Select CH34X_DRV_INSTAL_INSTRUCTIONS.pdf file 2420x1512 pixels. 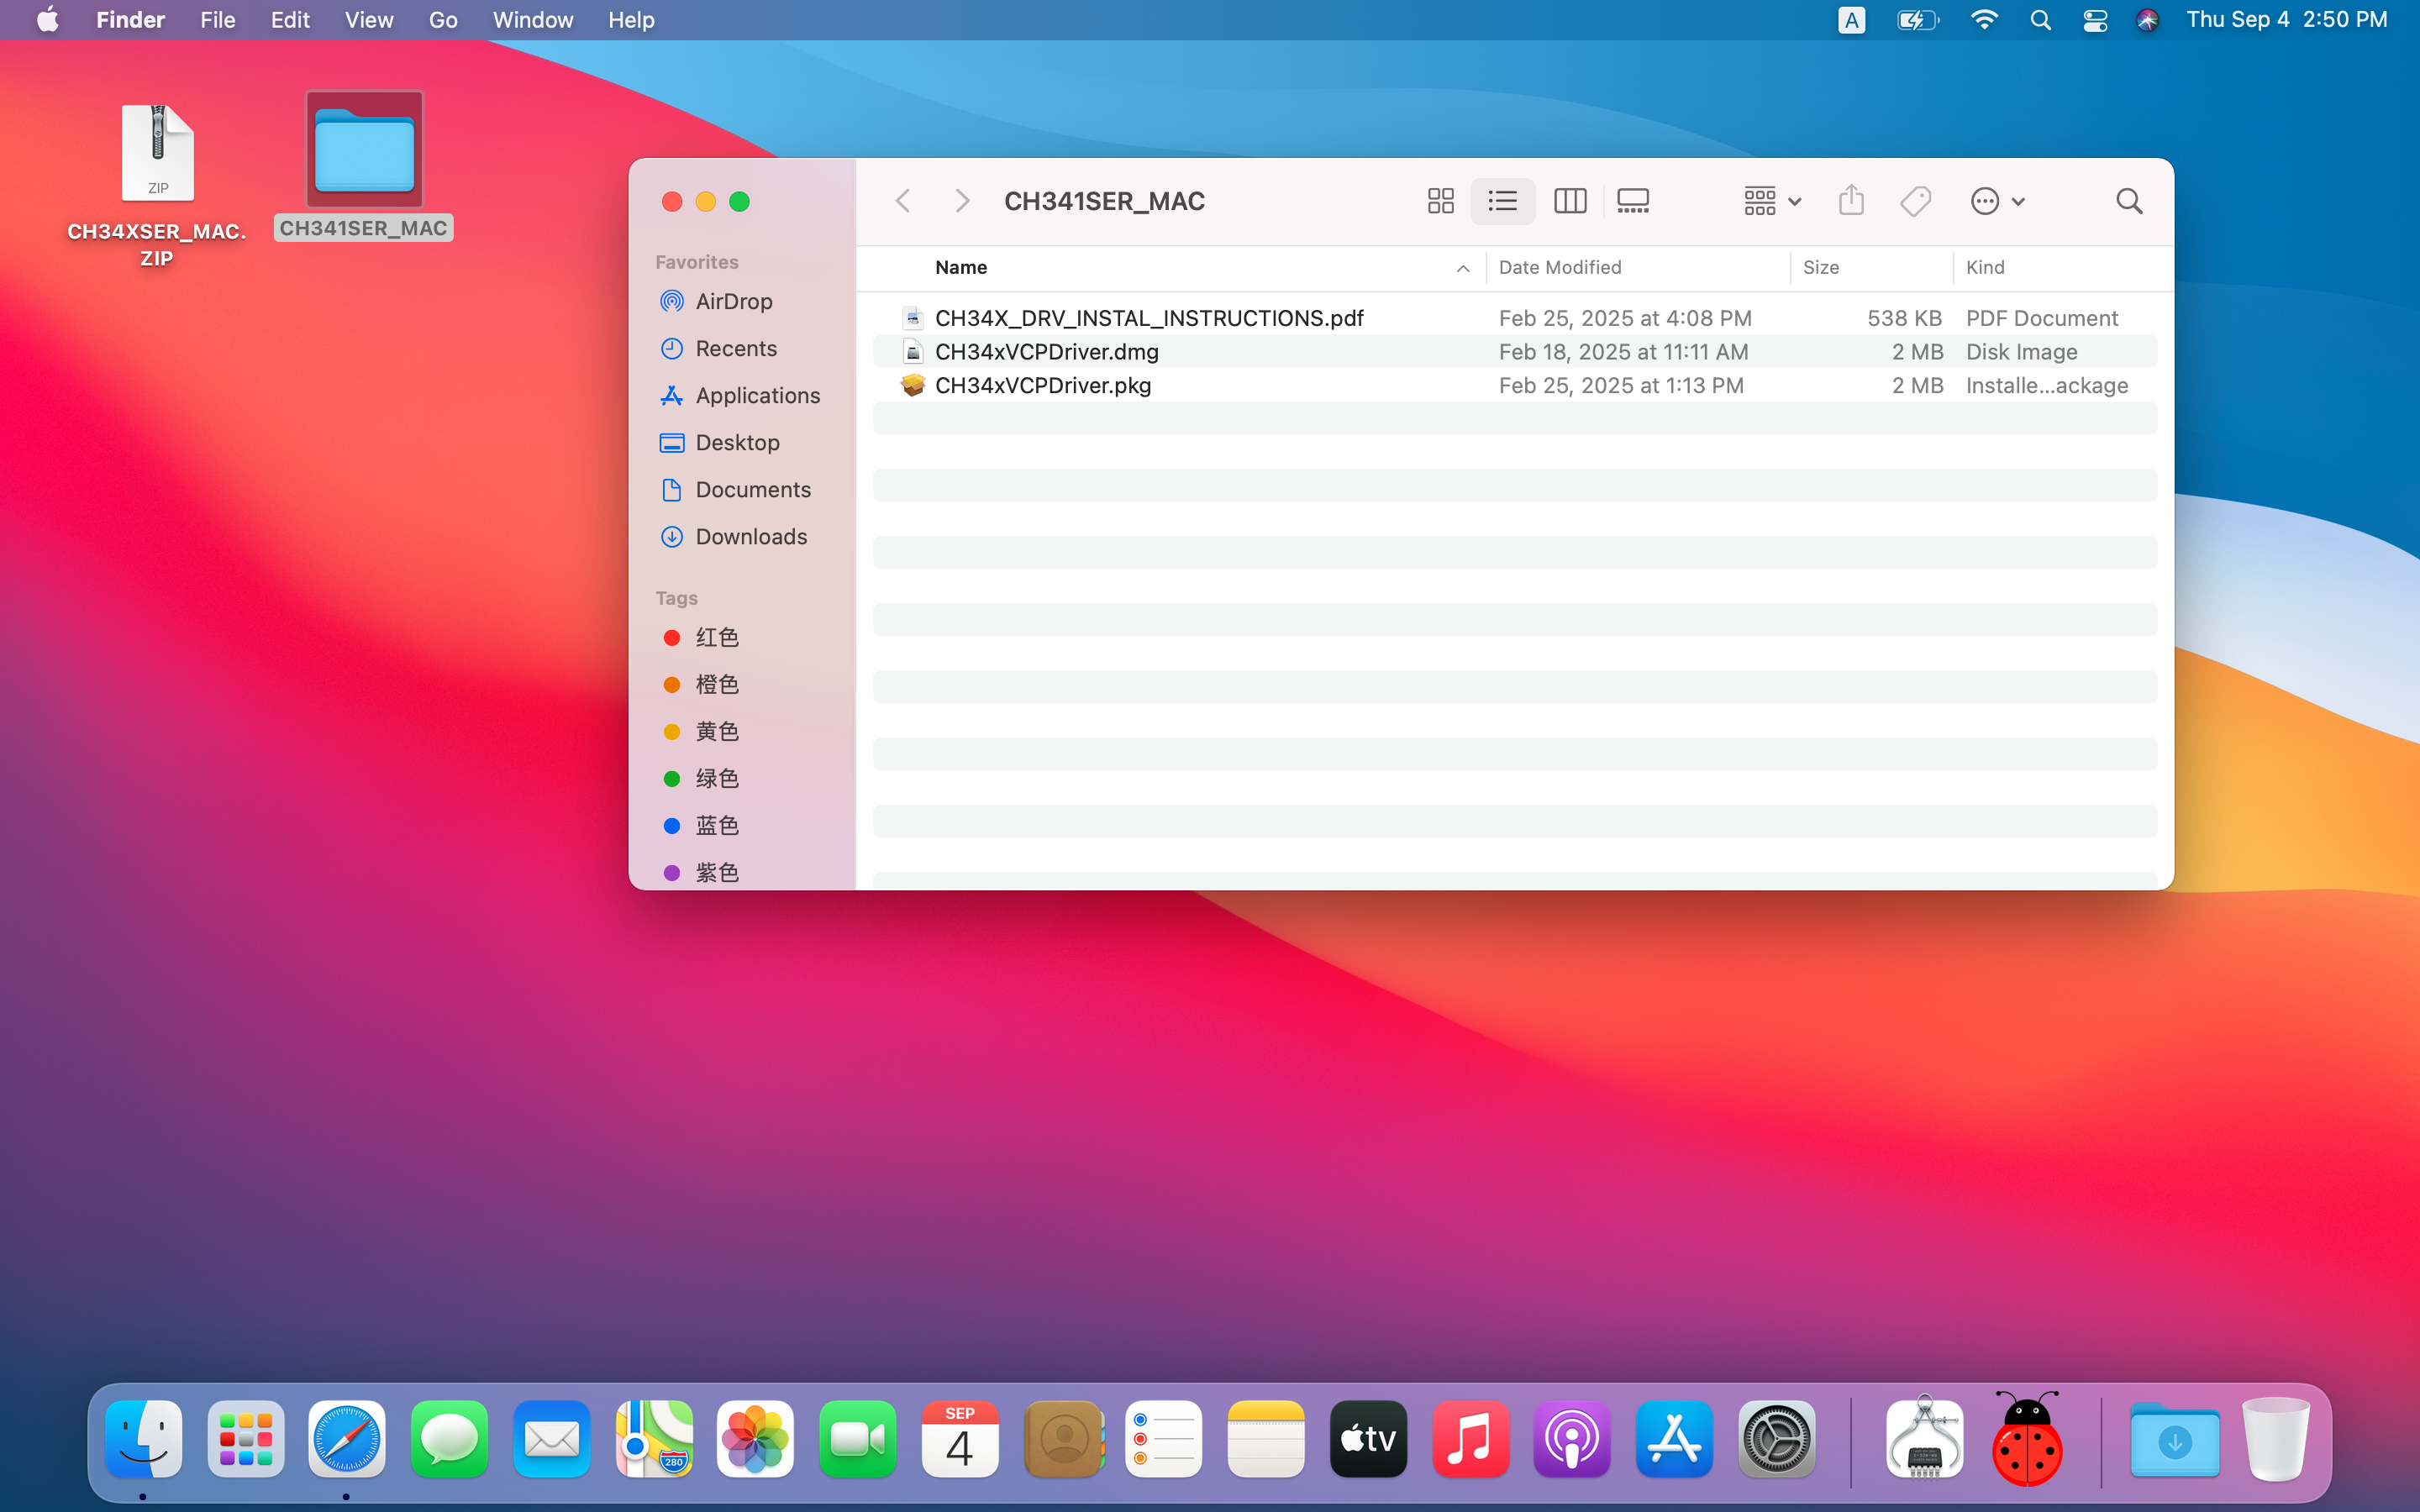(x=1514, y=318)
